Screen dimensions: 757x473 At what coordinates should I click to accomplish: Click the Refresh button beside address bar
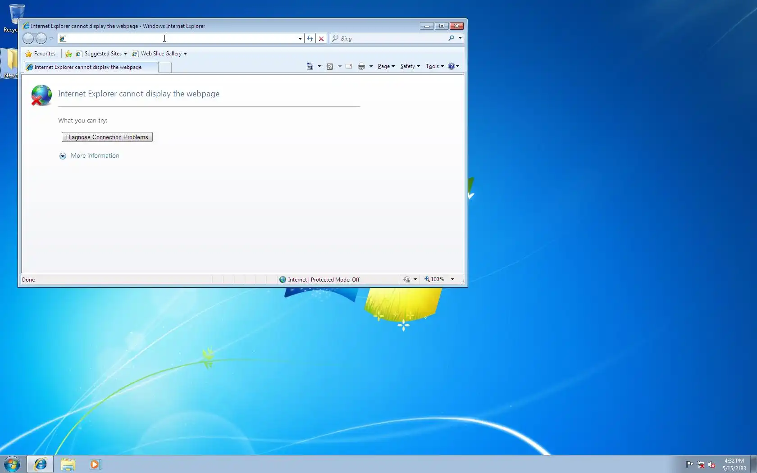pyautogui.click(x=310, y=39)
